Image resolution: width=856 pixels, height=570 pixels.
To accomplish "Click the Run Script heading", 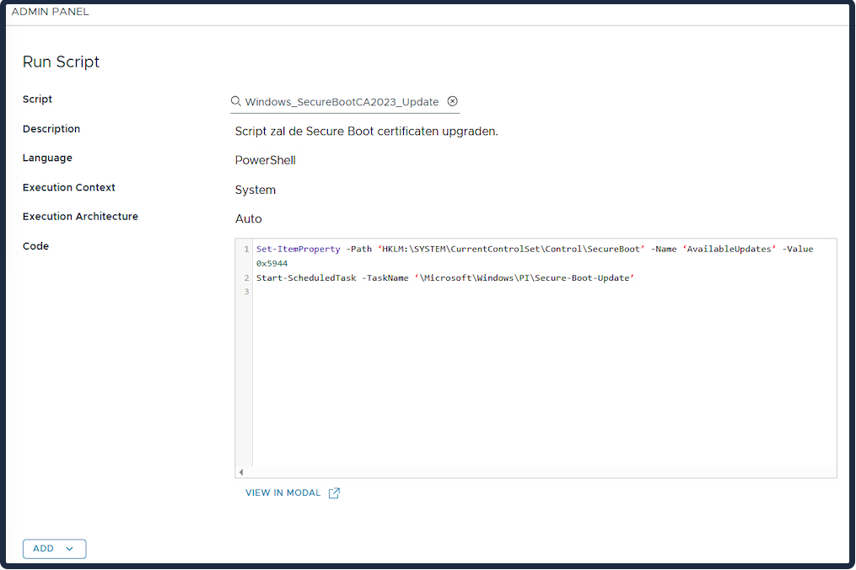I will pyautogui.click(x=61, y=62).
